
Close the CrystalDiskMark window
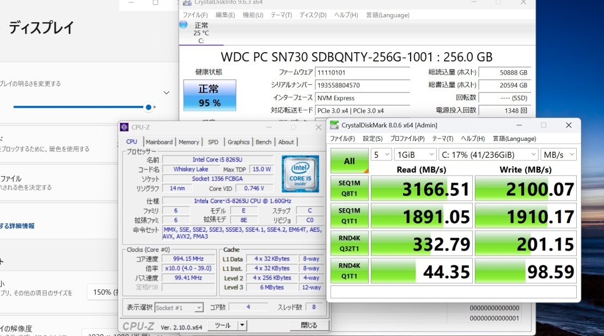(569, 126)
